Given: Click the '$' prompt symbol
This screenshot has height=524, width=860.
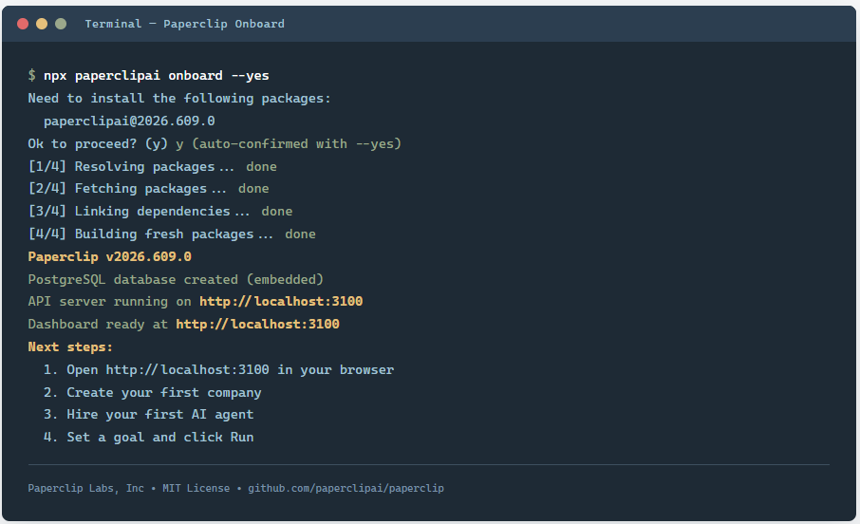Looking at the screenshot, I should coord(32,75).
